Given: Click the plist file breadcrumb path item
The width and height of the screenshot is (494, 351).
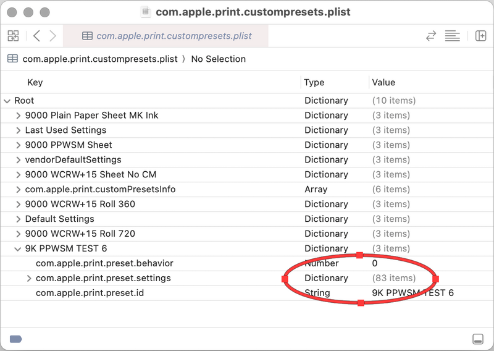Looking at the screenshot, I should point(99,59).
